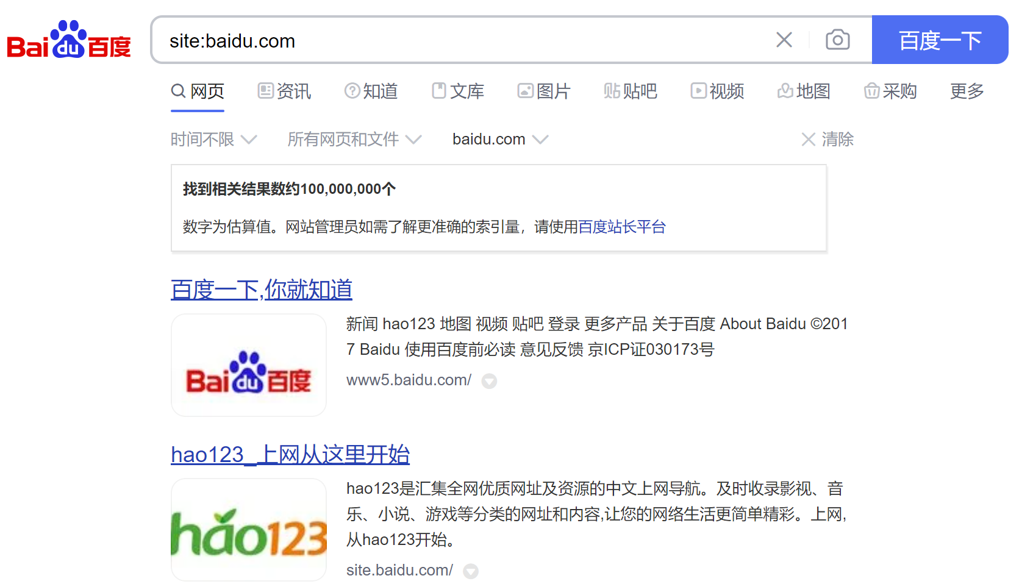Focus the site:baidu.com search field

tap(463, 40)
